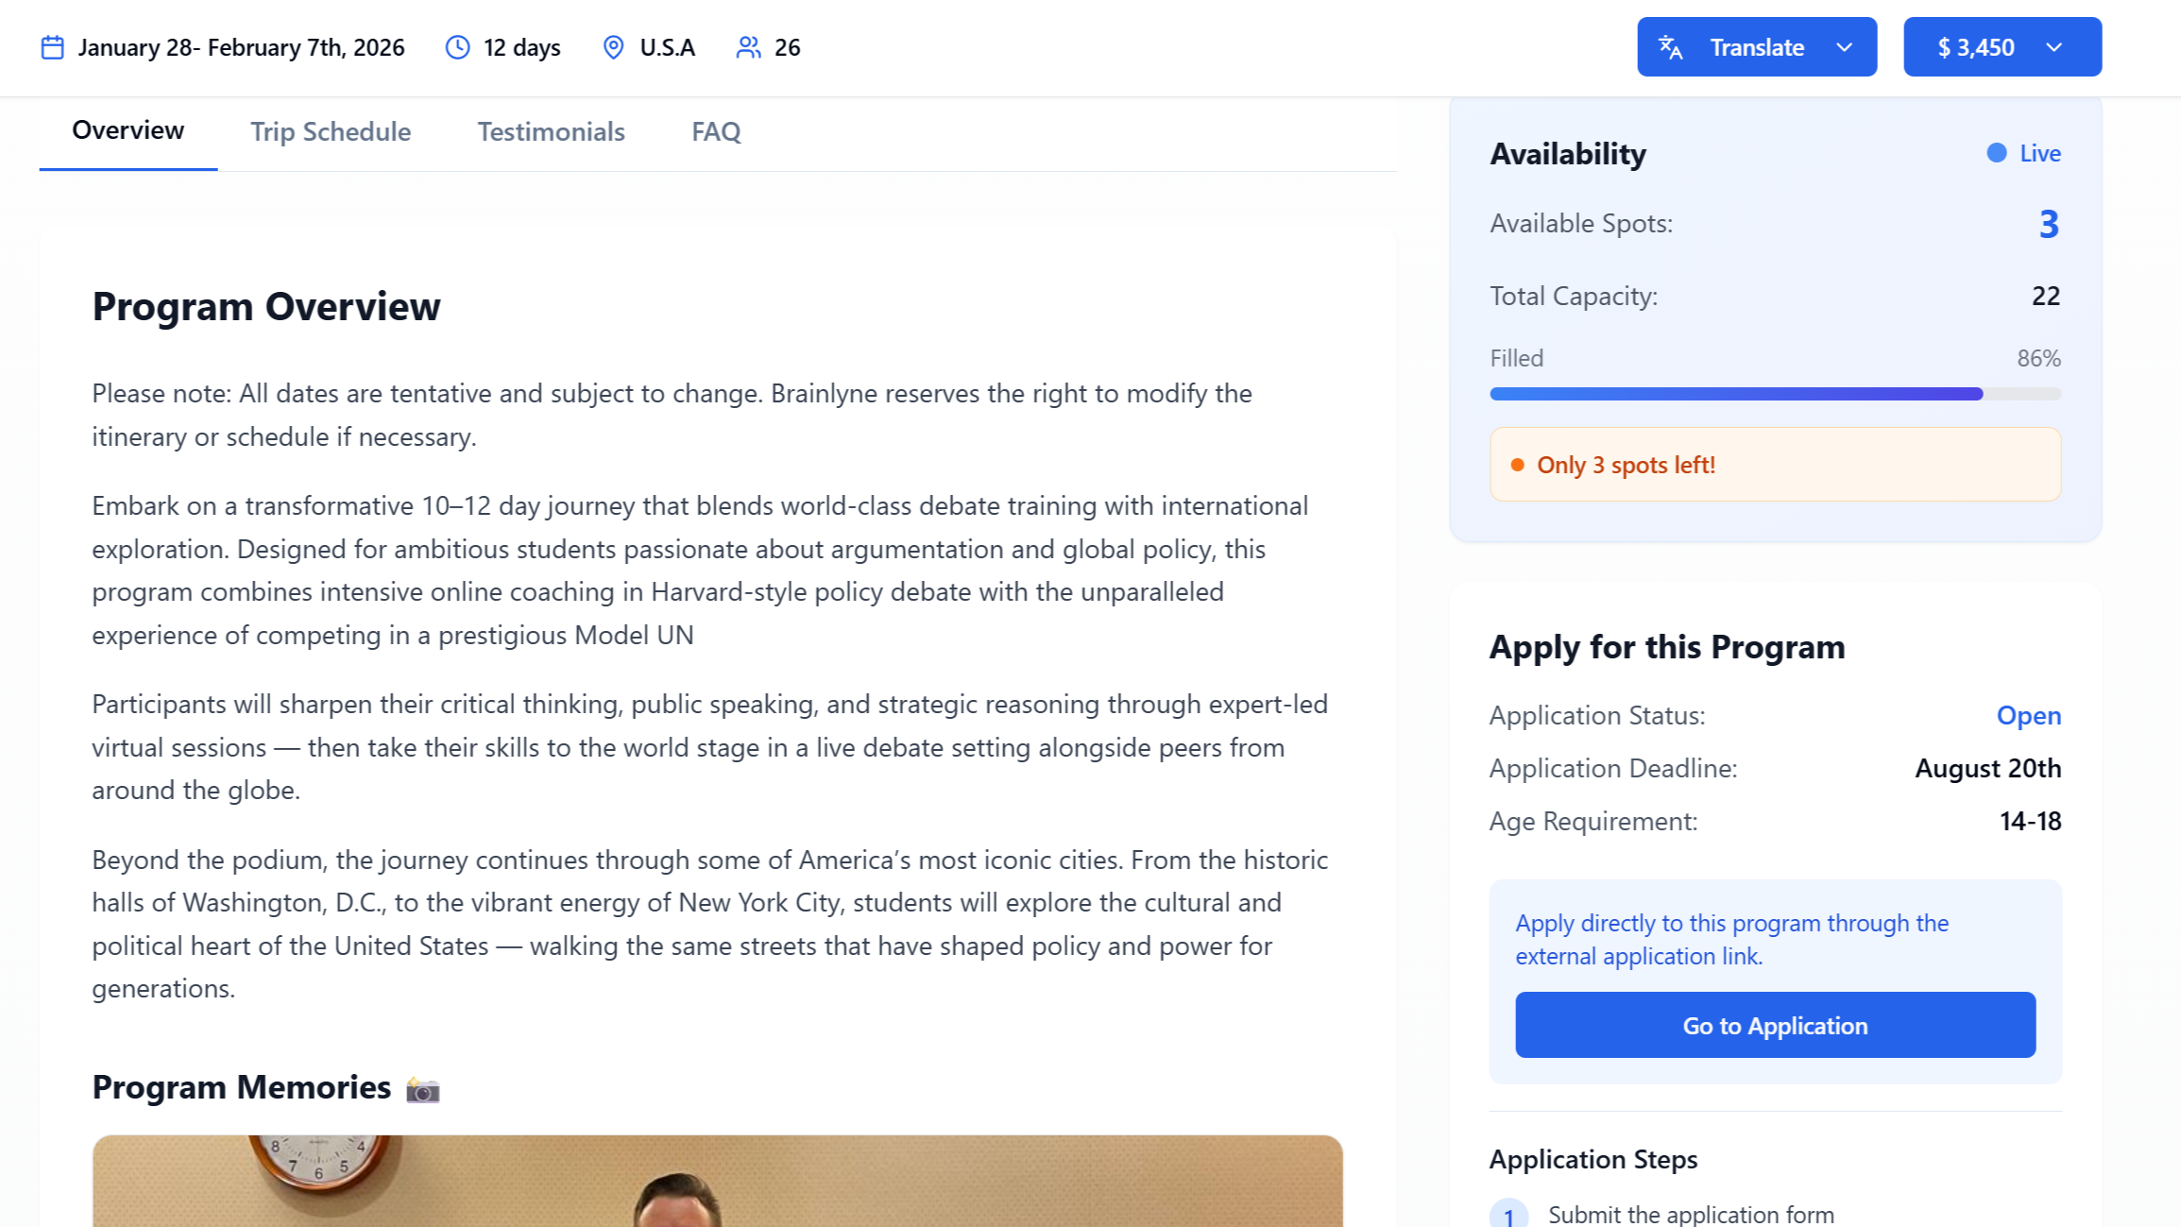
Task: Click the camera icon beside Program Memories
Action: click(422, 1089)
